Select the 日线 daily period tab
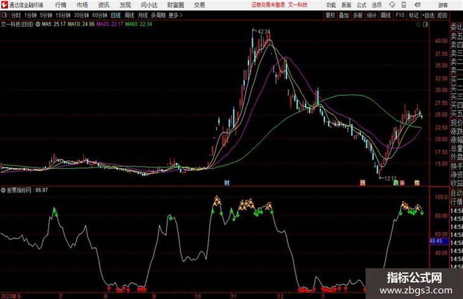The width and height of the screenshot is (463, 299). (116, 15)
